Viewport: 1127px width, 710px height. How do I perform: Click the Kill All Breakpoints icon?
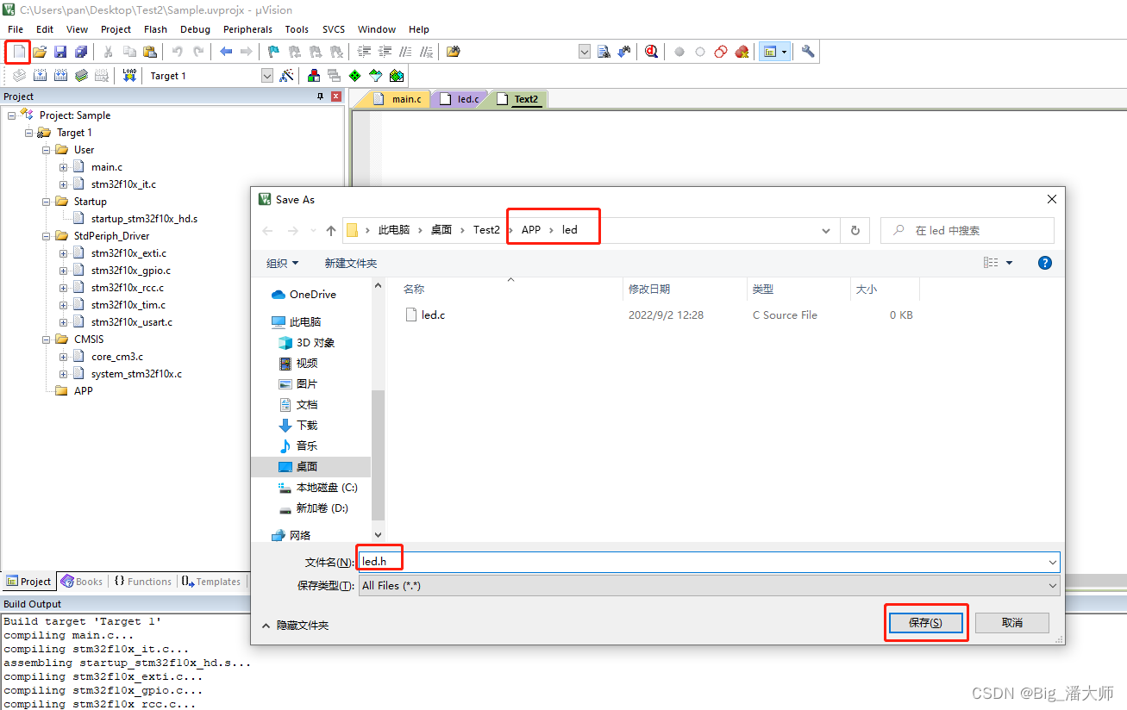pyautogui.click(x=742, y=52)
